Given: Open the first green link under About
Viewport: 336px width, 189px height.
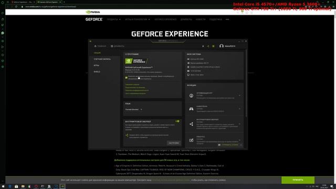Looking at the screenshot, I should tap(132, 85).
